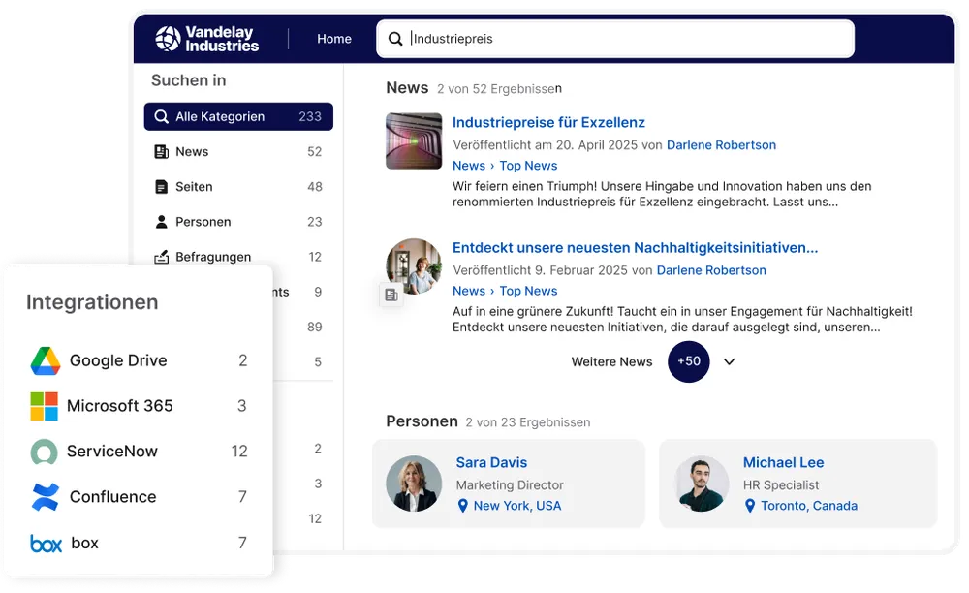
Task: Click the +50 more news button
Action: point(688,361)
